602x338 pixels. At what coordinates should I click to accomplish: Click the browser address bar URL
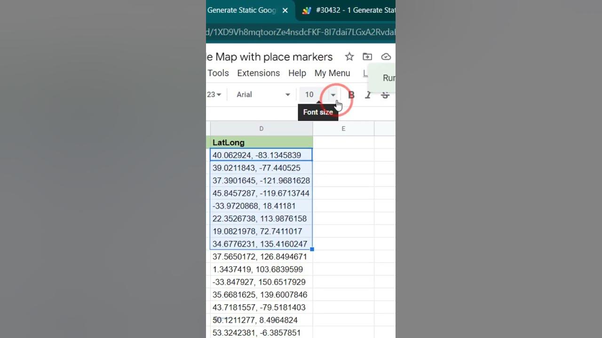coord(301,32)
